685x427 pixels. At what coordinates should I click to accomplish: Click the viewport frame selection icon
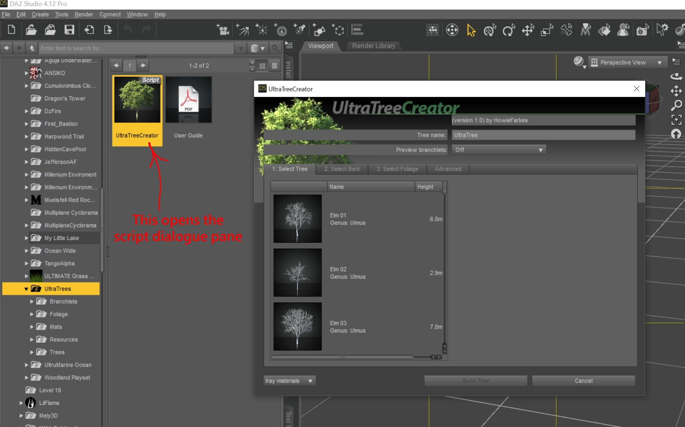676,120
